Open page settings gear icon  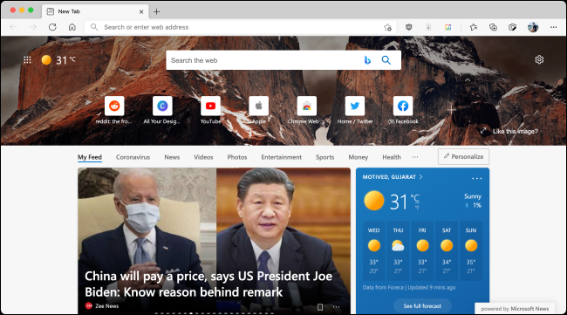point(539,59)
